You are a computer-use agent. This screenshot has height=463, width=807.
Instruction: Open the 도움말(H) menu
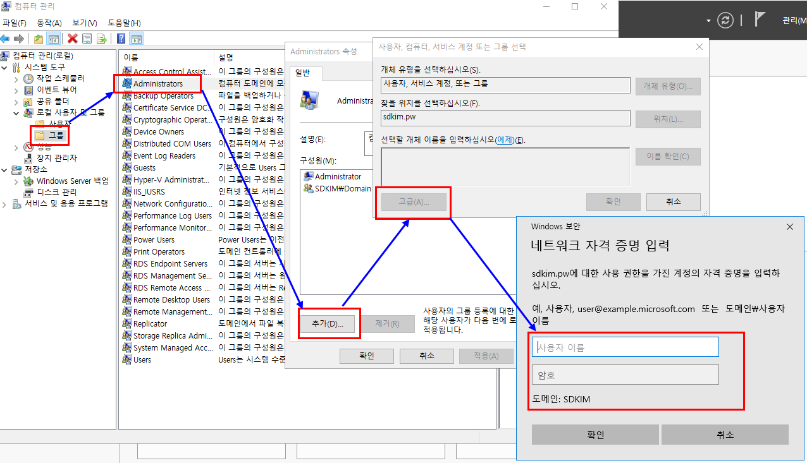[124, 23]
